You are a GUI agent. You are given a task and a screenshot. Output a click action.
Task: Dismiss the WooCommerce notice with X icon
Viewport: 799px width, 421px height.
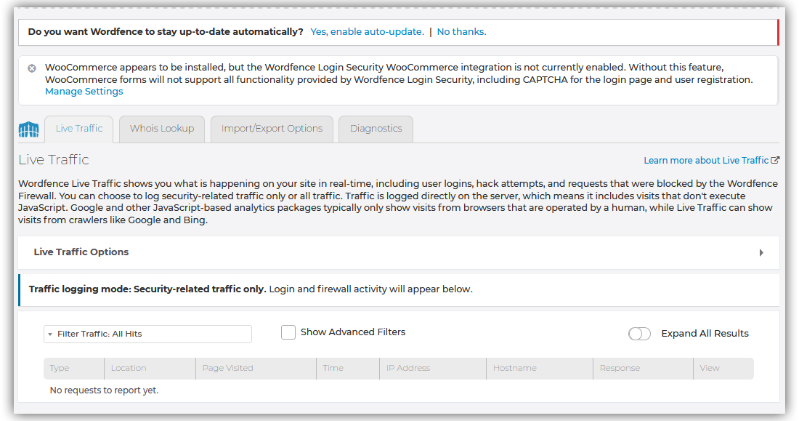31,68
